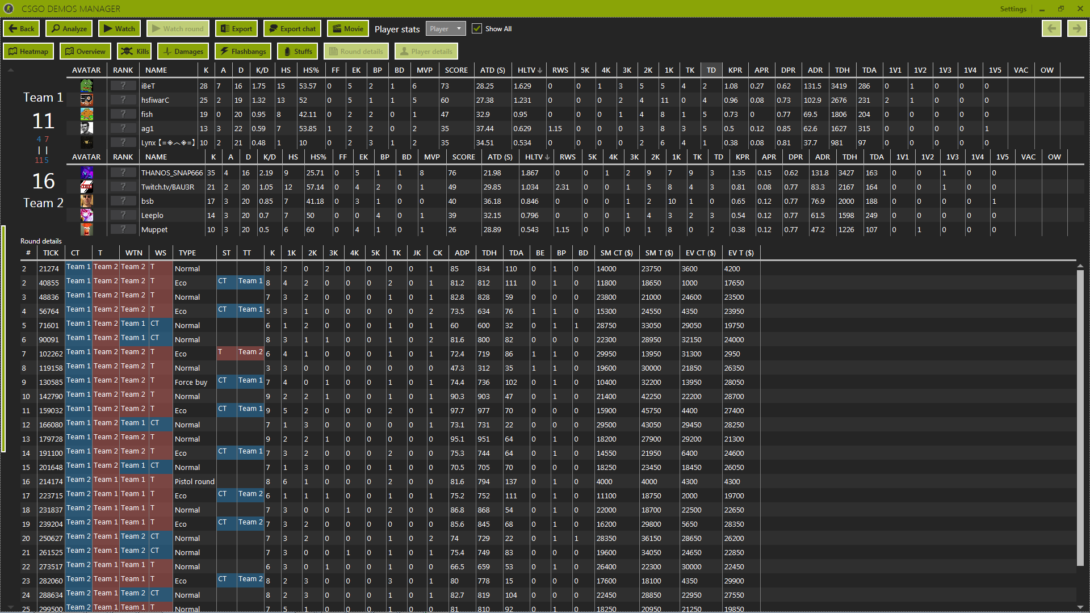The width and height of the screenshot is (1090, 613).
Task: Click ag1's avatar thumbnail
Action: coord(86,128)
